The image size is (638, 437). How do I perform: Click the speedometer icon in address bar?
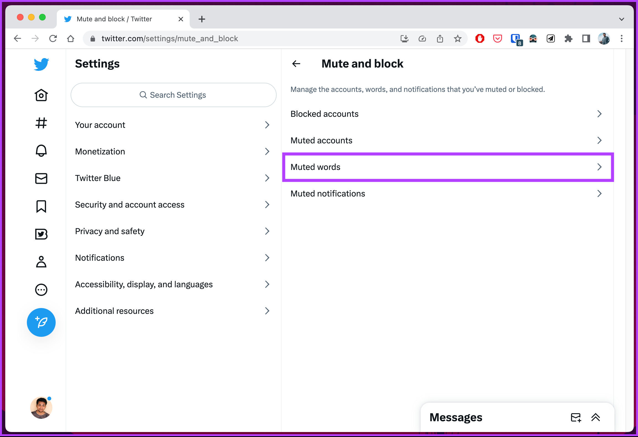422,38
